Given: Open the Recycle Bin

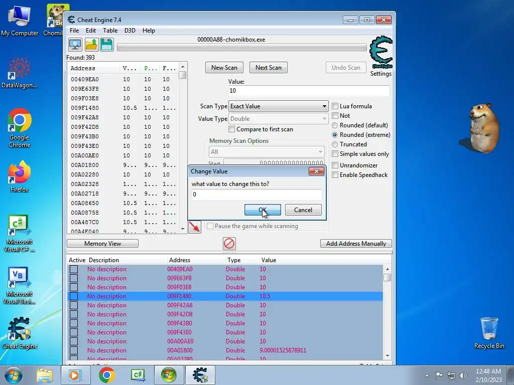Looking at the screenshot, I should [489, 333].
